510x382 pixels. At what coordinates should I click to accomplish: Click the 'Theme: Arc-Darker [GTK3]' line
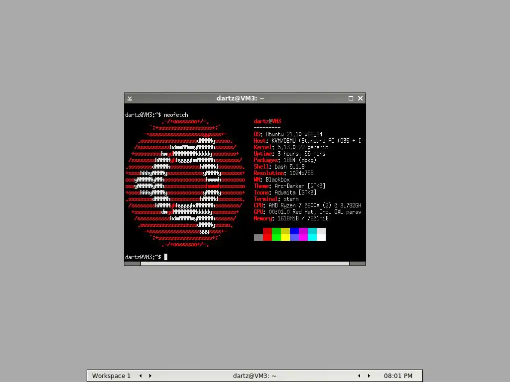(289, 186)
